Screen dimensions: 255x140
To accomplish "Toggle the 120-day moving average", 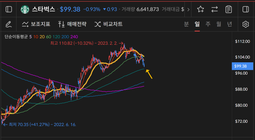I will pyautogui.click(x=56, y=37).
